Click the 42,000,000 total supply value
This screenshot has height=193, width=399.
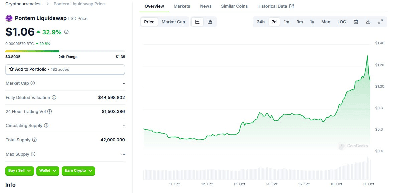coord(113,140)
